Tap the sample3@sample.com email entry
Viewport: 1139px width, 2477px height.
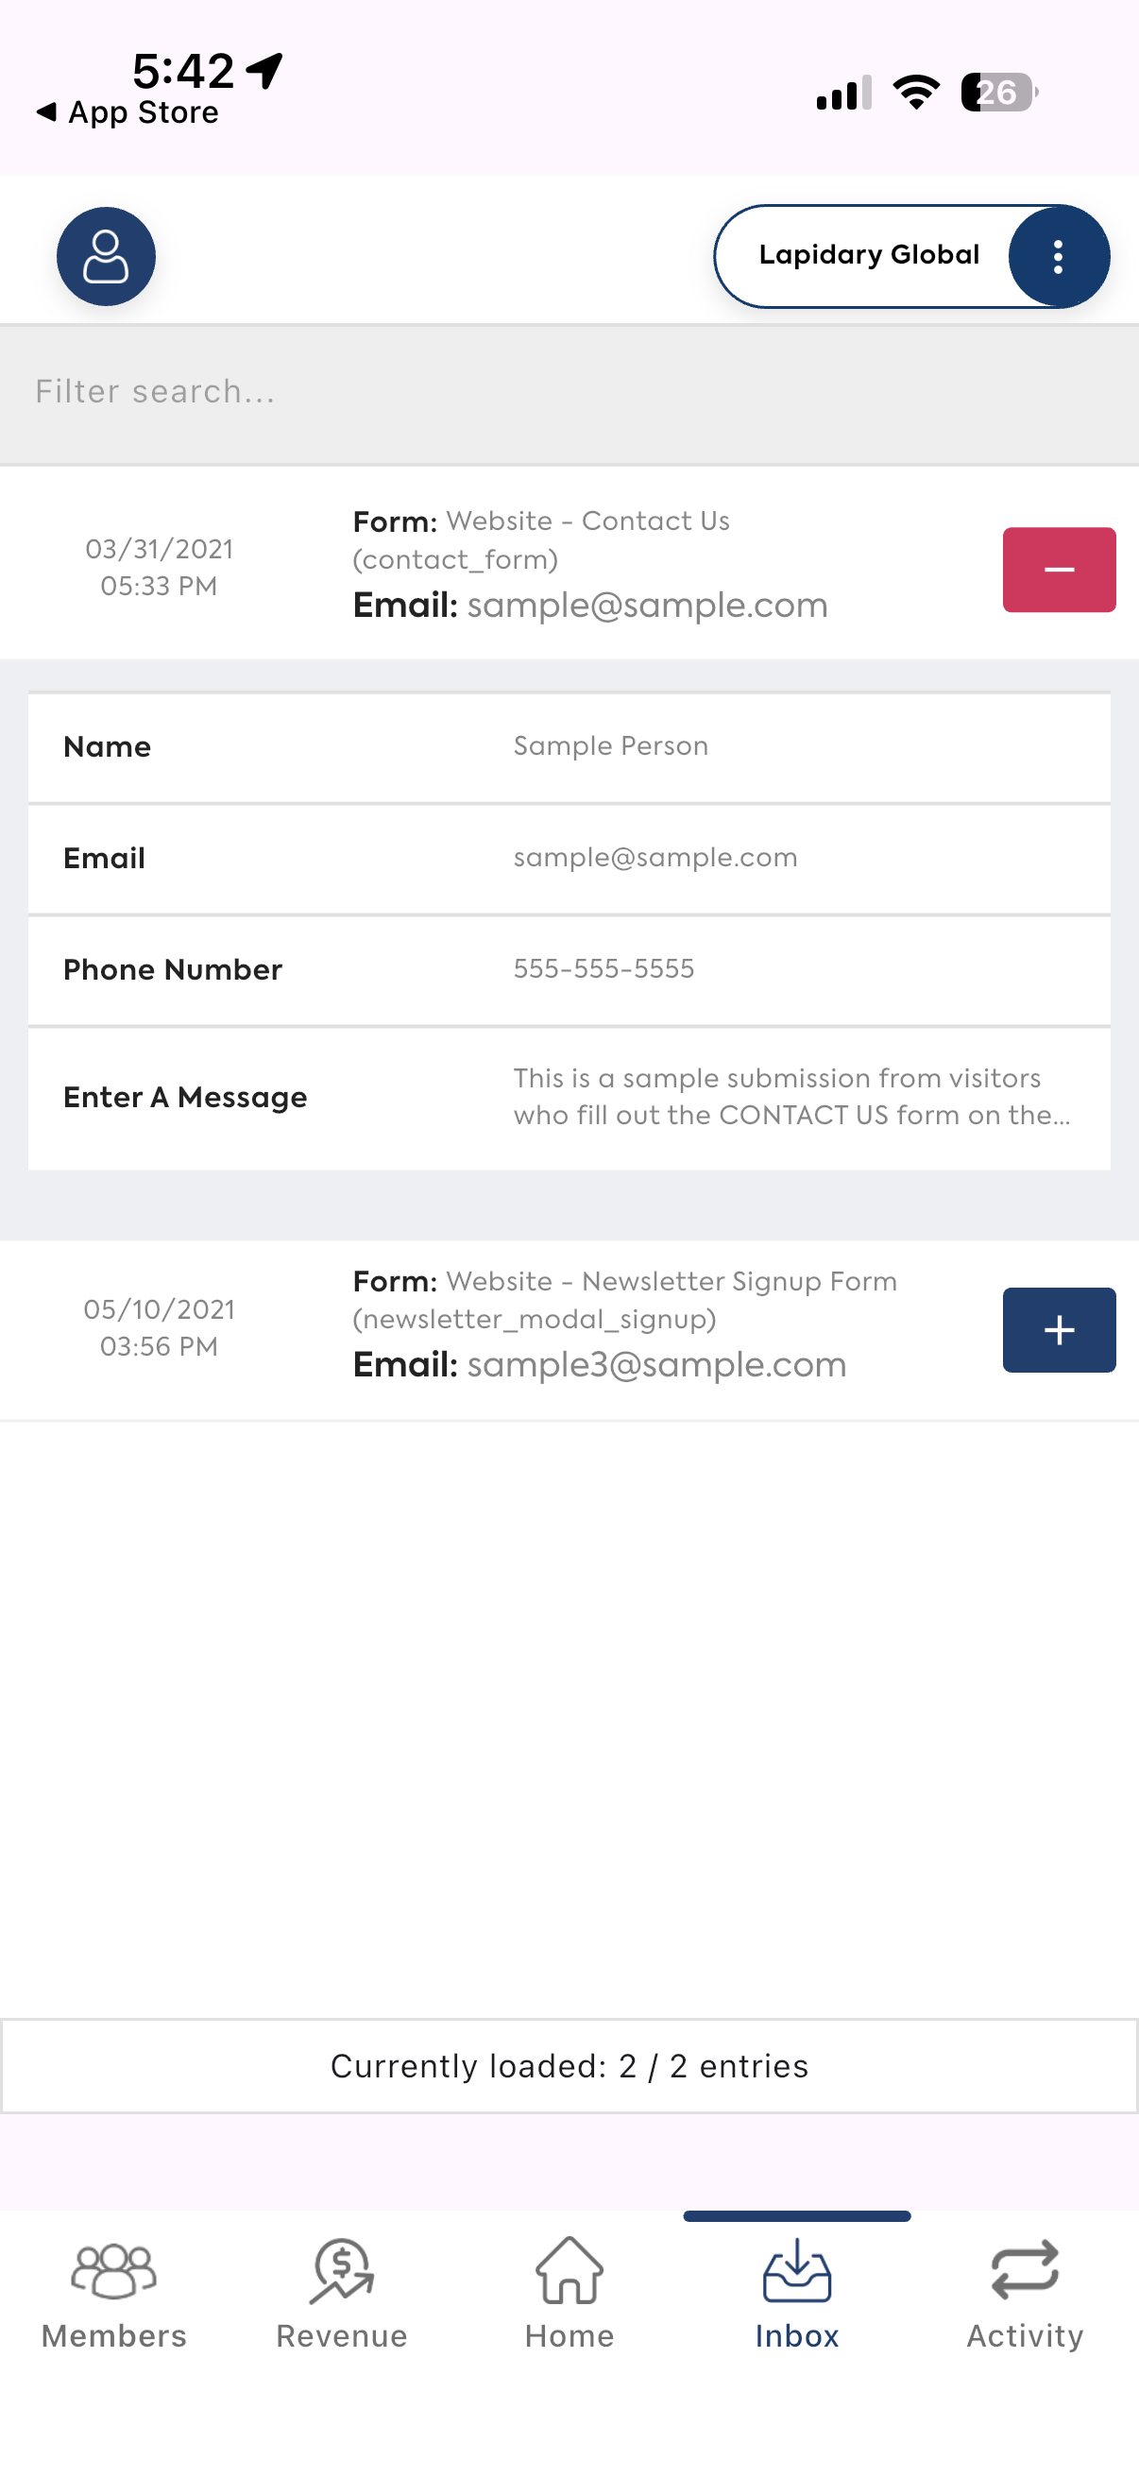656,1364
